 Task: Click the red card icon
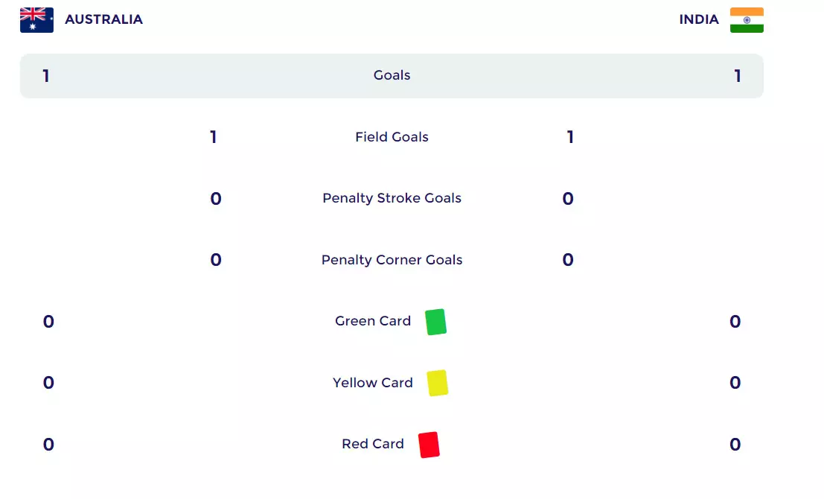pos(429,445)
